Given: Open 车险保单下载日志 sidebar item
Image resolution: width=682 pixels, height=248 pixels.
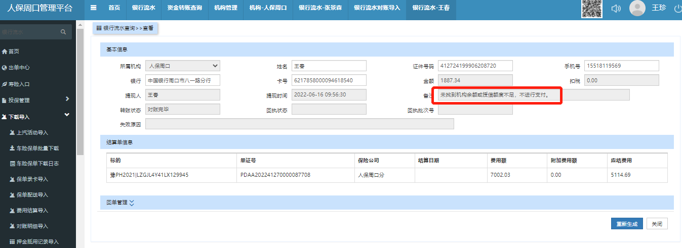Looking at the screenshot, I should point(34,164).
